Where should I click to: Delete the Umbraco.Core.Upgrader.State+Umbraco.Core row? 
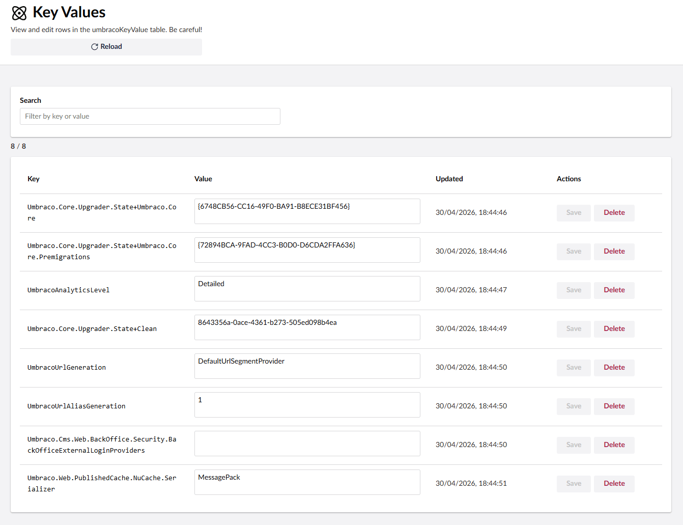pyautogui.click(x=614, y=213)
